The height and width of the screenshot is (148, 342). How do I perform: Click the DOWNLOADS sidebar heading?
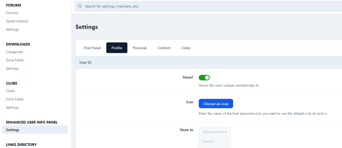18,44
